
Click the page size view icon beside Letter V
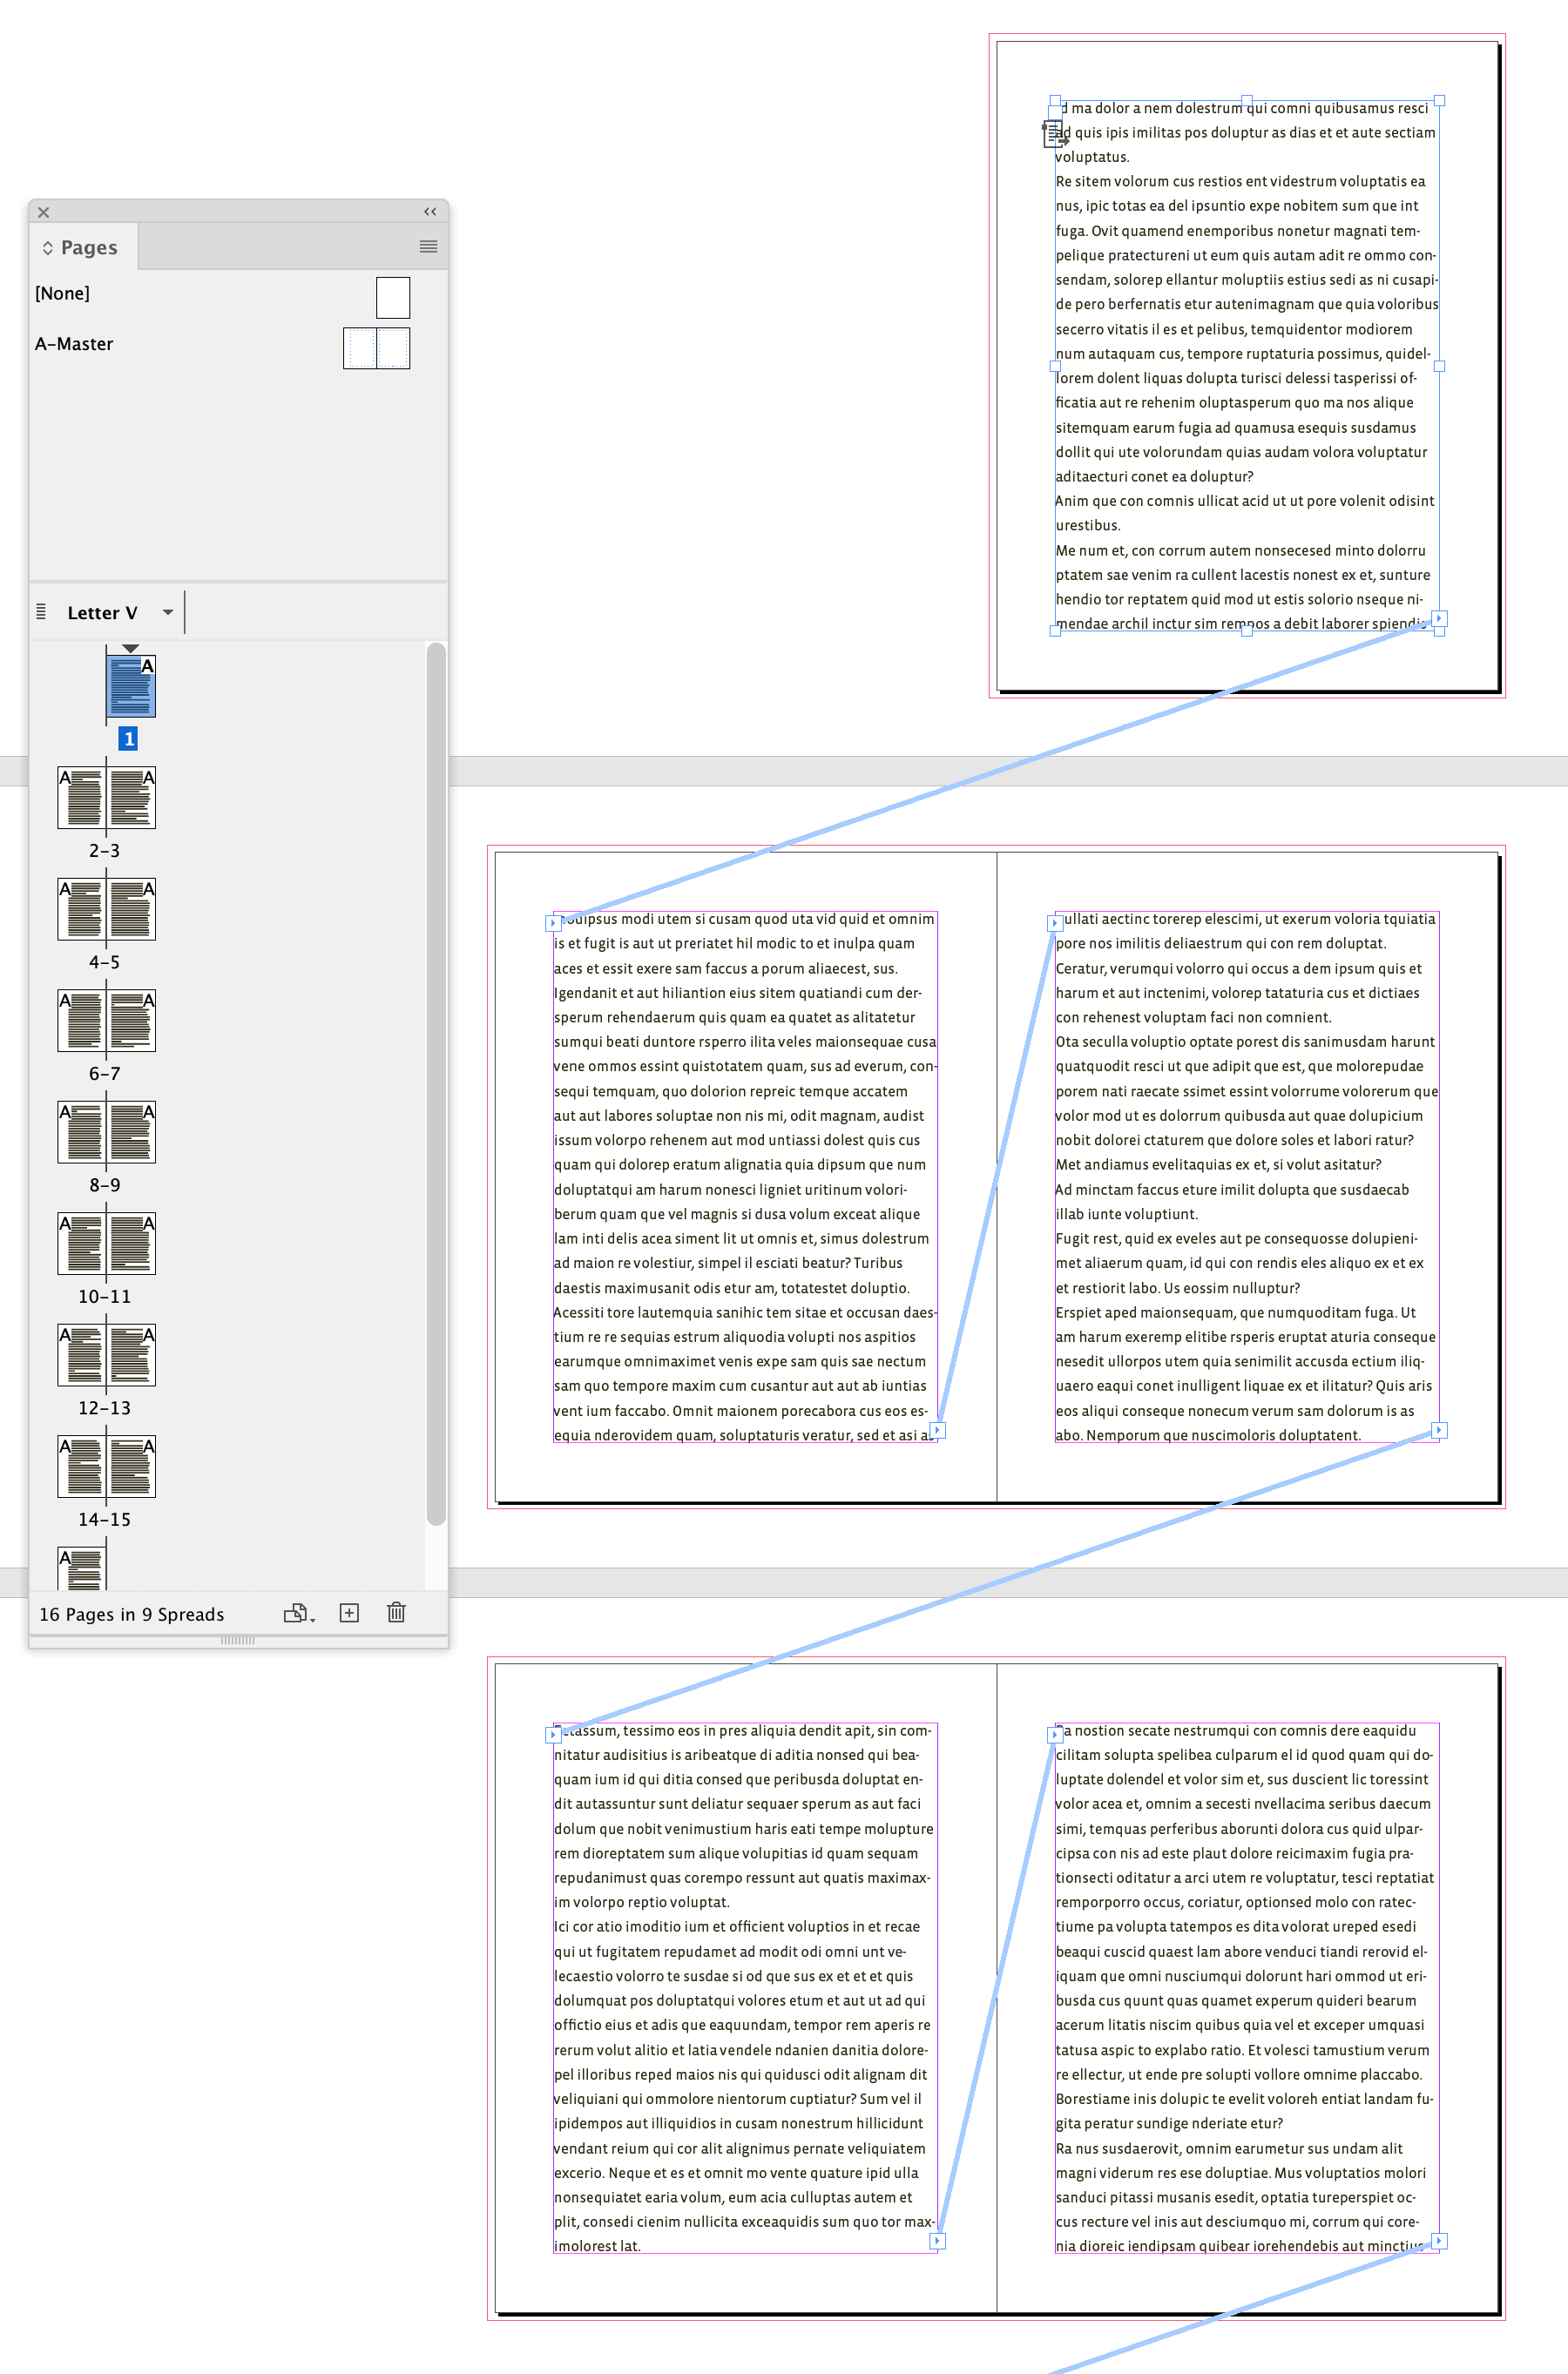[x=41, y=611]
